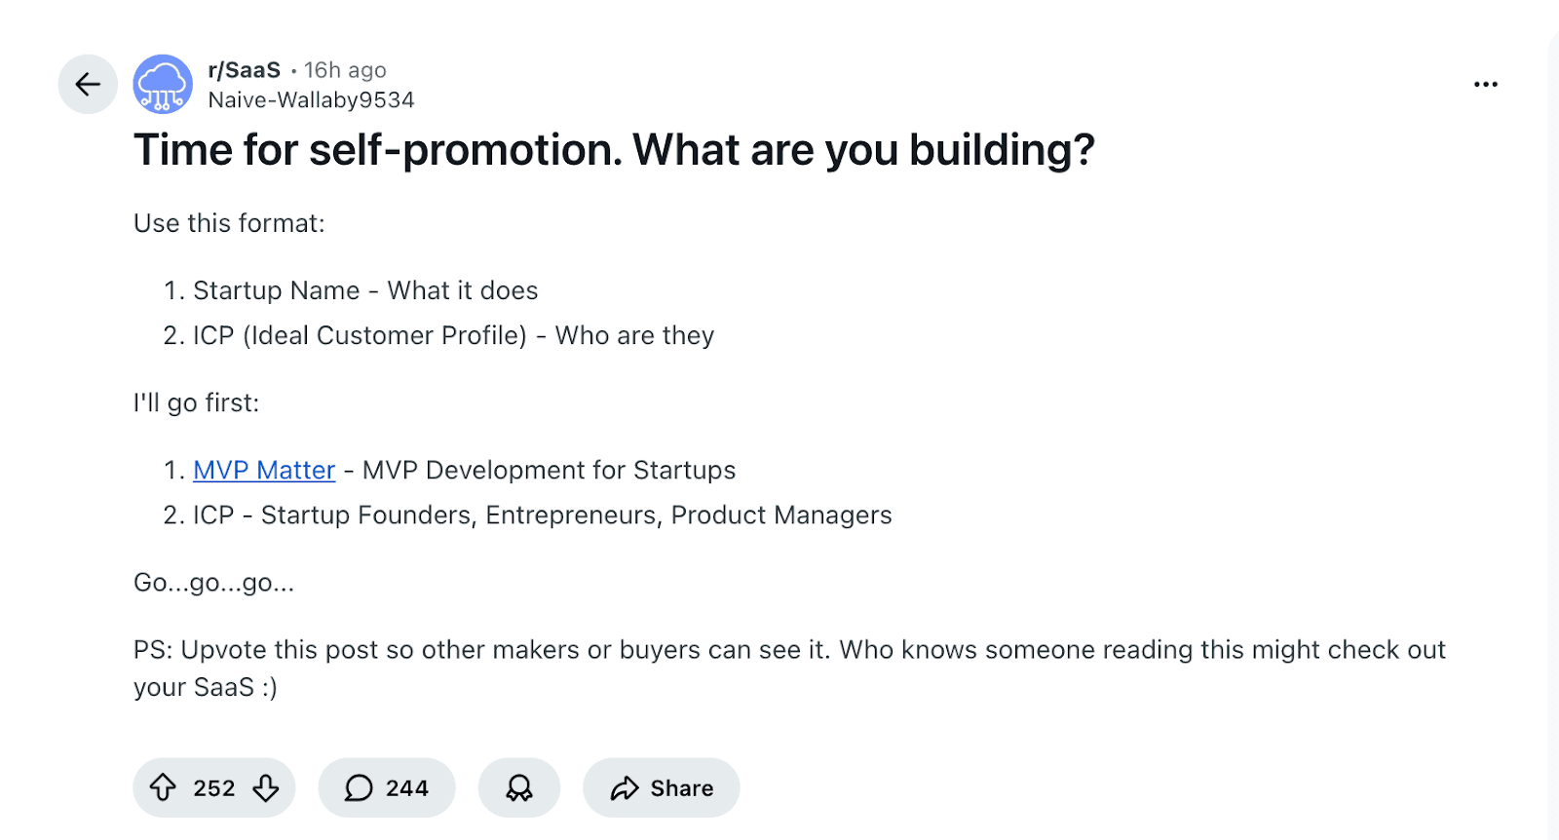The height and width of the screenshot is (840, 1559).
Task: Click the "16h ago" timestamp
Action: [x=345, y=70]
